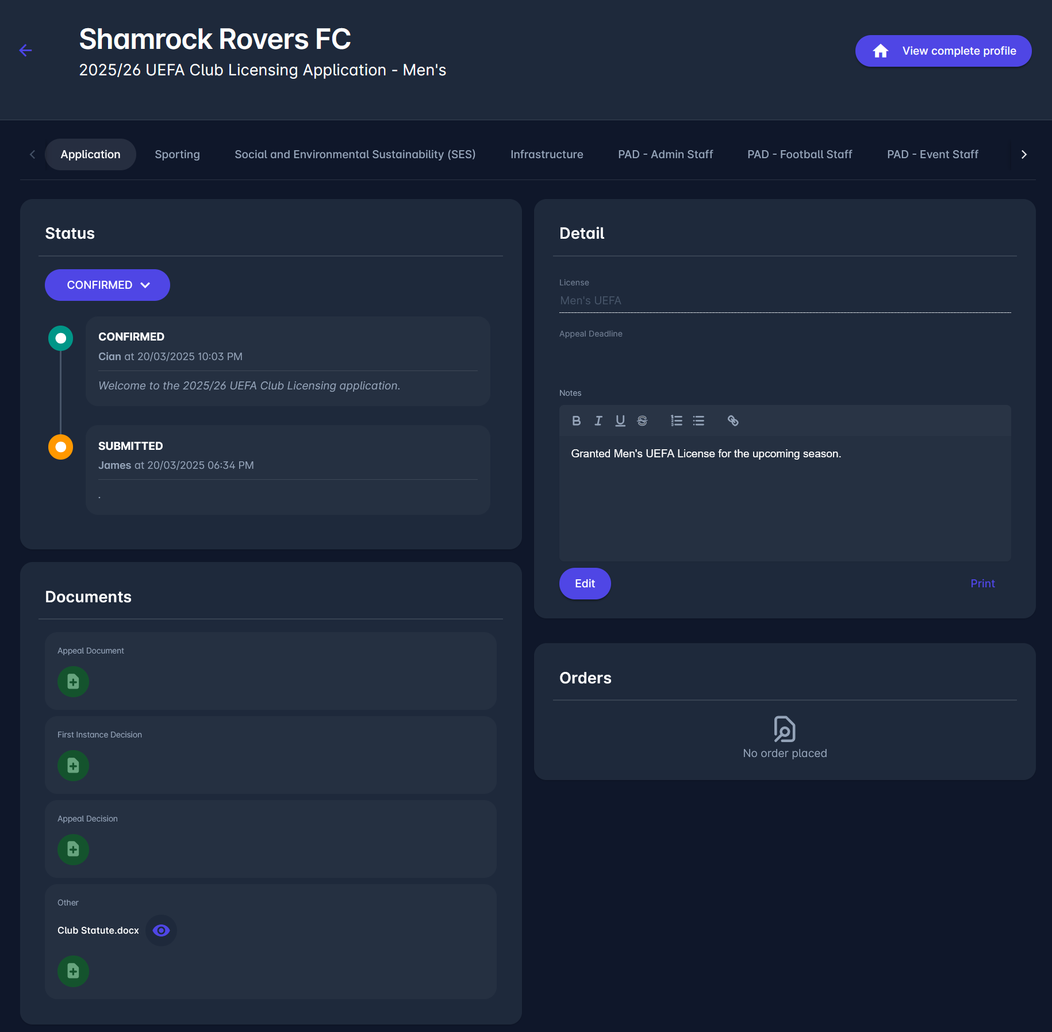
Task: Switch to the Sporting tab
Action: click(x=177, y=154)
